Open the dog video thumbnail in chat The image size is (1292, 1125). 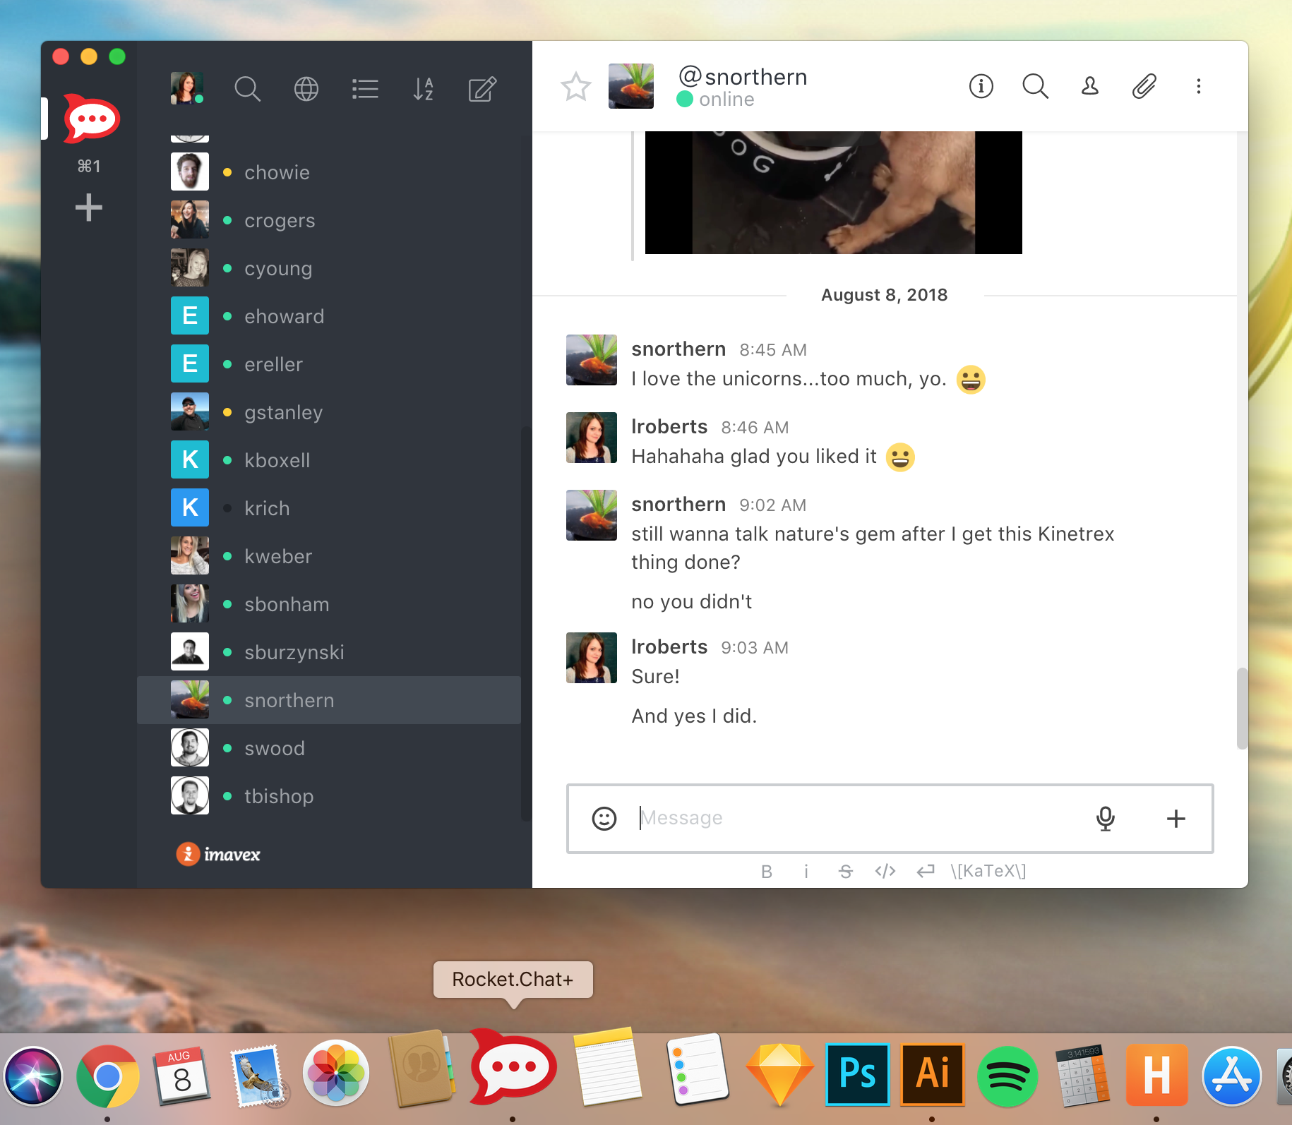point(833,192)
